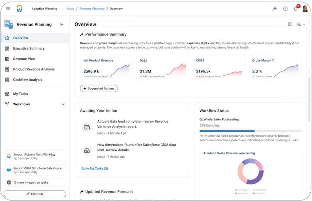Open the sharing users dropdown
The image size is (312, 201).
301,25
